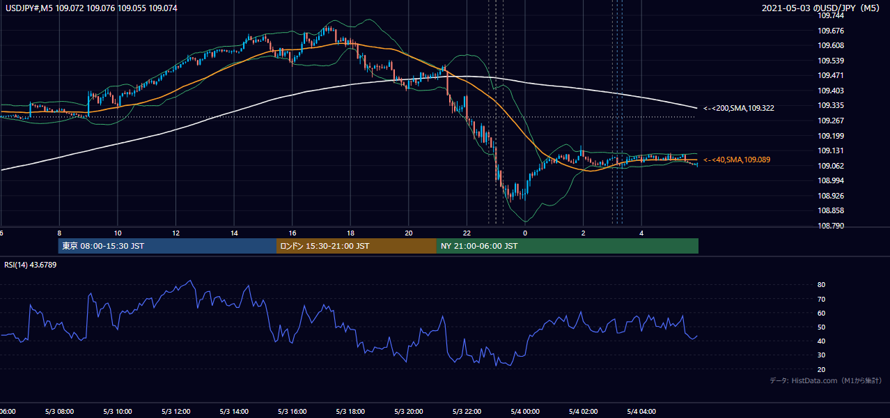The width and height of the screenshot is (890, 418).
Task: Click the 5/3 08:00 time axis label
Action: [59, 412]
